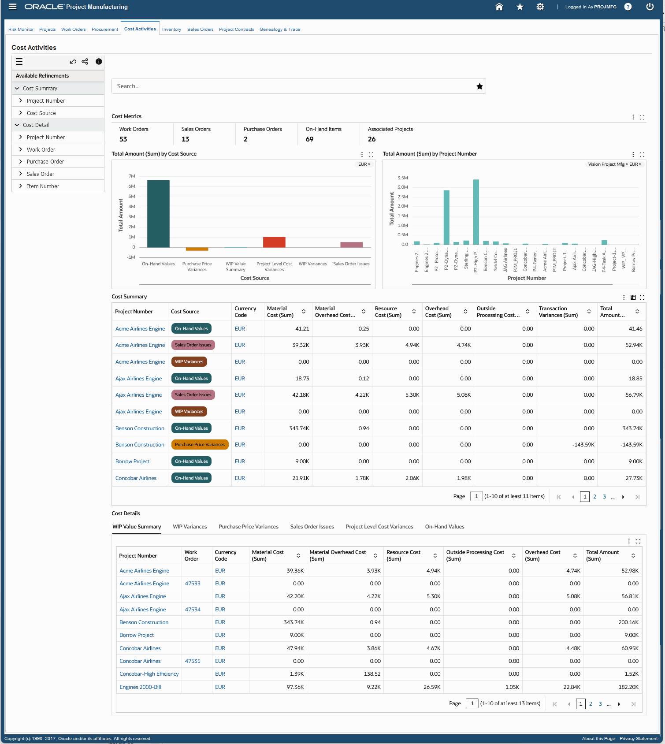Collapse the Cost Summary refinement group
Viewport: 665px width, 744px height.
(17, 89)
